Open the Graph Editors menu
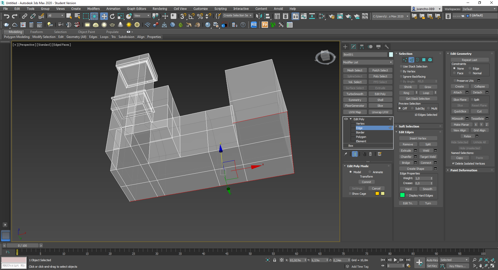 [x=136, y=9]
